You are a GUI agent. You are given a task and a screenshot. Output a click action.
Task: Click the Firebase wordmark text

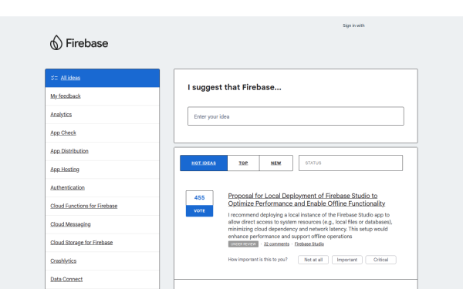86,43
